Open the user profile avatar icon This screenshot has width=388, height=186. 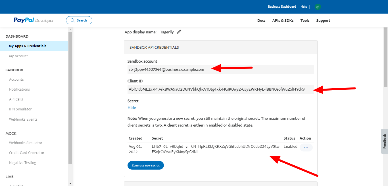[318, 7]
